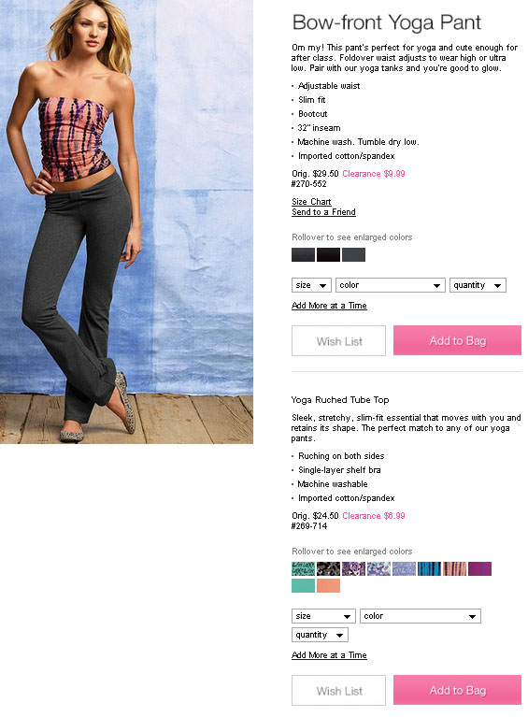Viewport: 528px width, 717px height.
Task: Add yoga pant to Wish List
Action: click(x=338, y=340)
